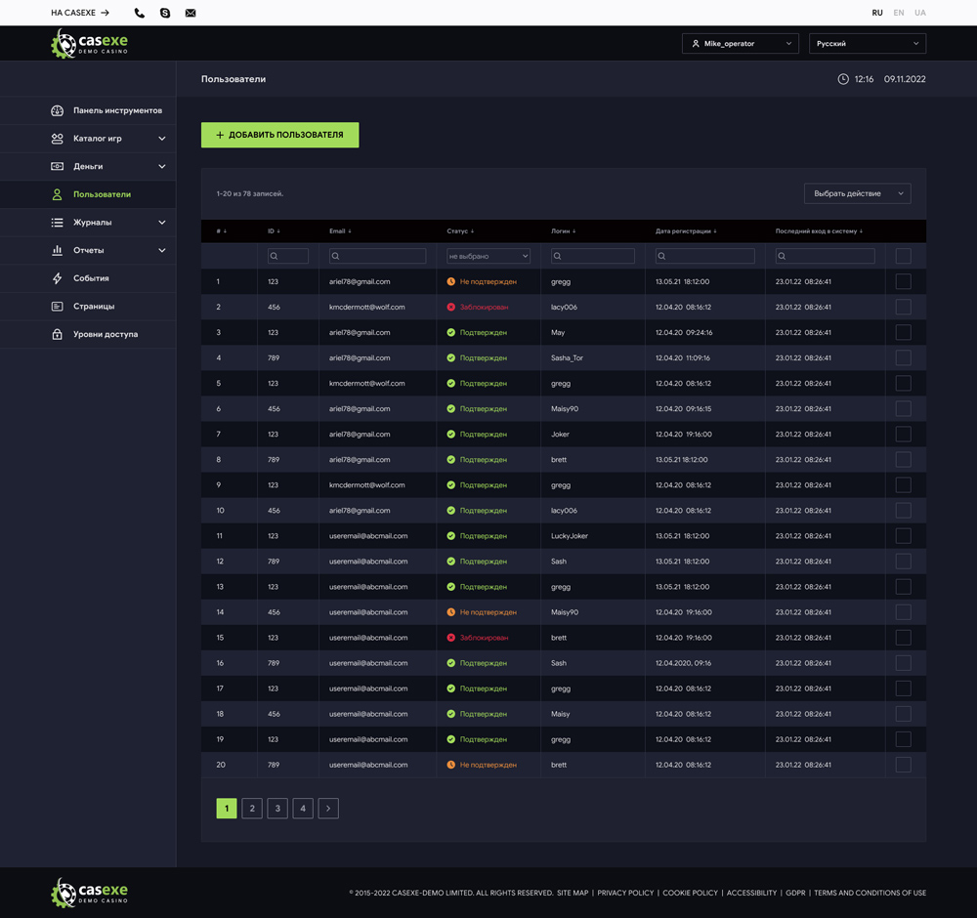Go to page 4 of users
The width and height of the screenshot is (977, 918).
[303, 809]
